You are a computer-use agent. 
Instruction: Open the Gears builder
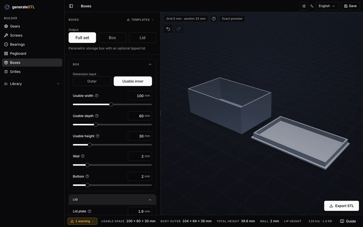tap(32, 26)
